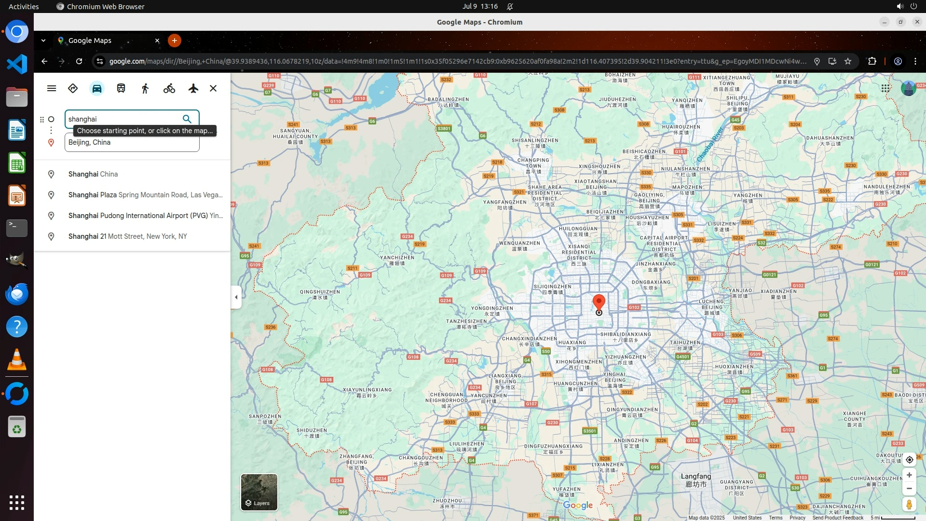Select the Walking travel mode icon
This screenshot has height=521, width=926.
point(145,88)
